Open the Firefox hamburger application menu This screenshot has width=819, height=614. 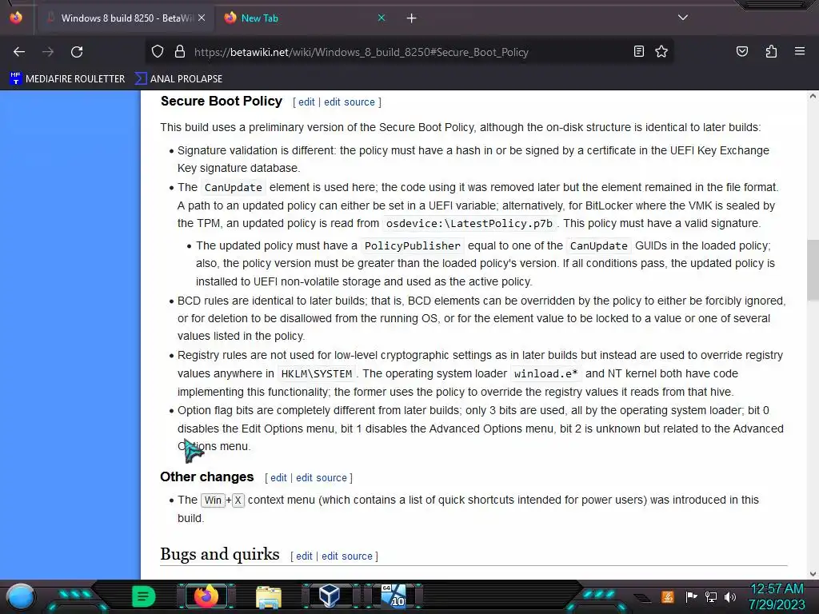[x=800, y=52]
